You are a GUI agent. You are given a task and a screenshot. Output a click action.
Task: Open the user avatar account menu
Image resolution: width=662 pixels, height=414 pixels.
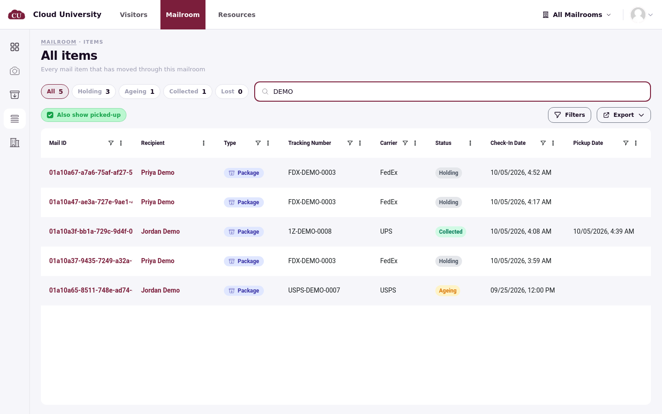pyautogui.click(x=642, y=15)
